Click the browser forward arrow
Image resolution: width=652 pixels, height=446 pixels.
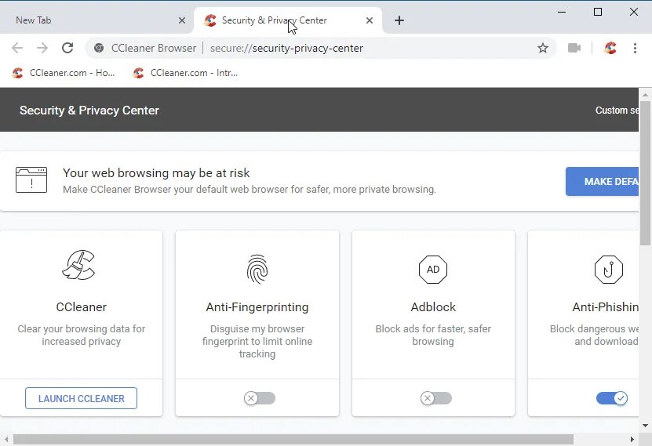(x=42, y=48)
